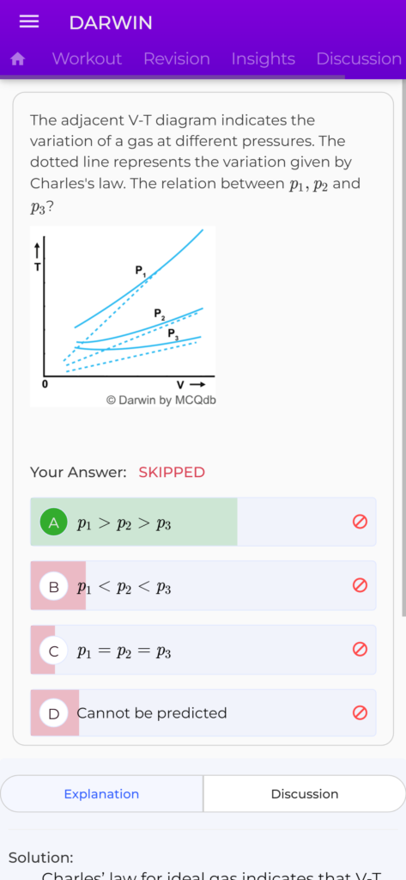Viewport: 406px width, 880px height.
Task: Click the page scrollbar on right edge
Action: coord(403,348)
